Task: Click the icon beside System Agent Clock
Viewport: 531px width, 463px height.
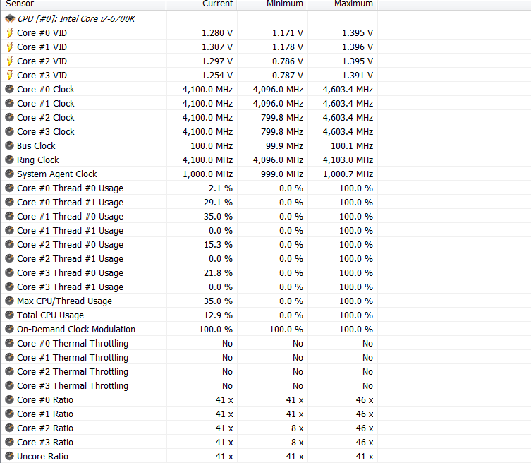Action: coord(9,174)
